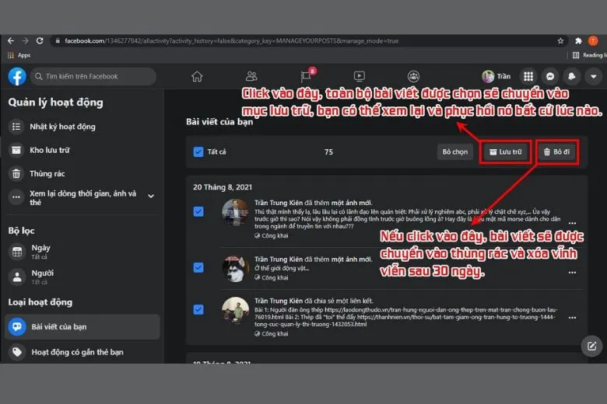The height and width of the screenshot is (404, 607).
Task: Open the notifications bell icon
Action: (572, 76)
